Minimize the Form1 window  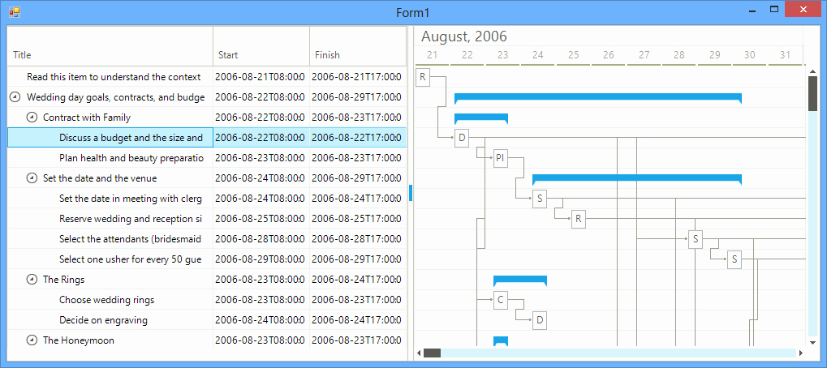[752, 10]
